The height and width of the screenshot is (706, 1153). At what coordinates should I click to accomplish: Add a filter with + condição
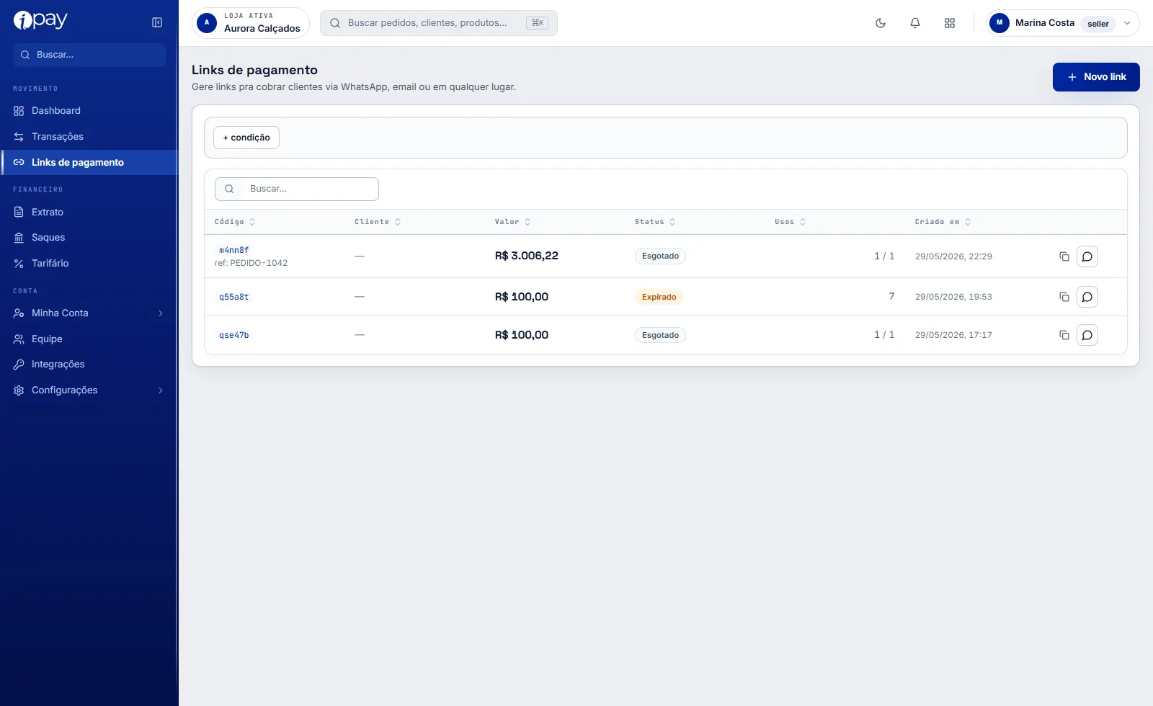click(246, 138)
